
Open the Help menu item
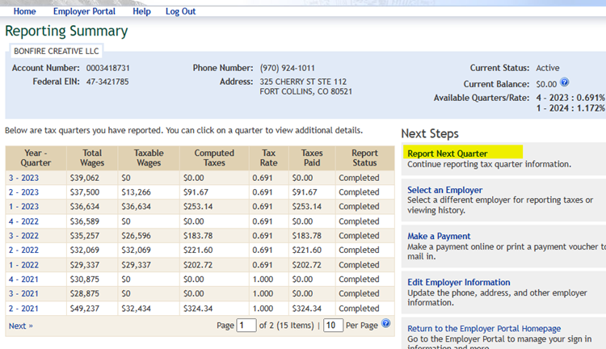click(x=141, y=11)
